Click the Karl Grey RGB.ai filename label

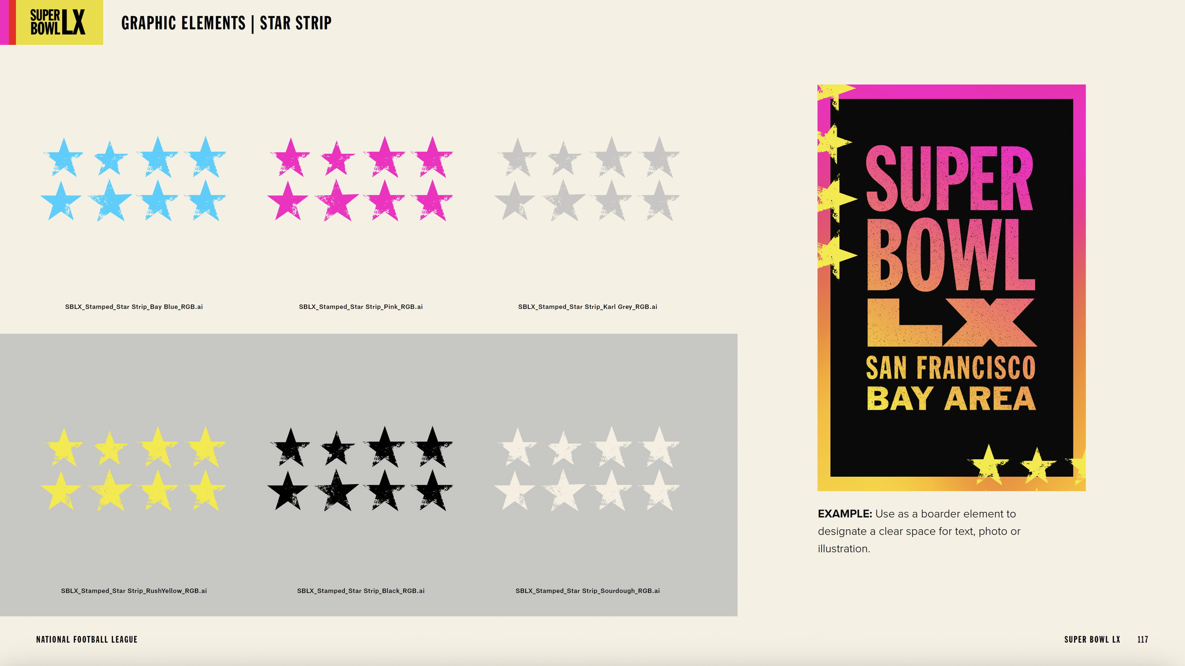point(587,307)
